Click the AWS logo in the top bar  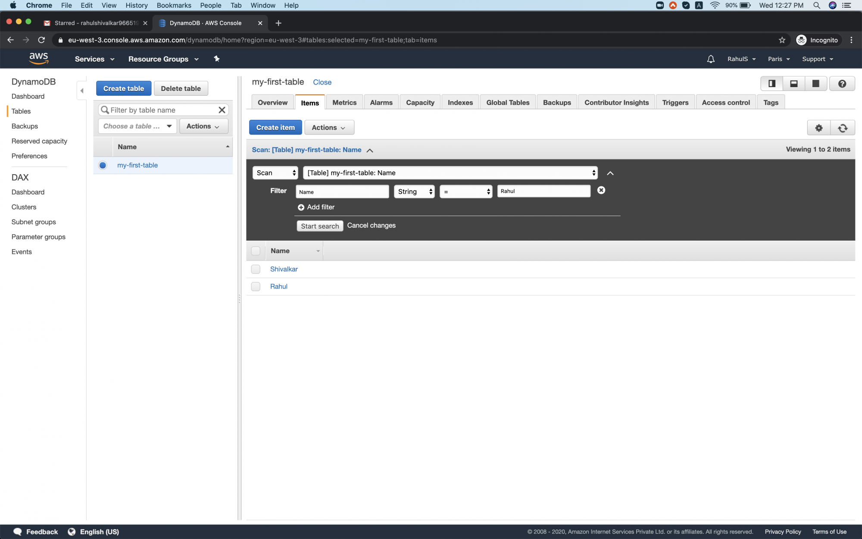click(39, 58)
